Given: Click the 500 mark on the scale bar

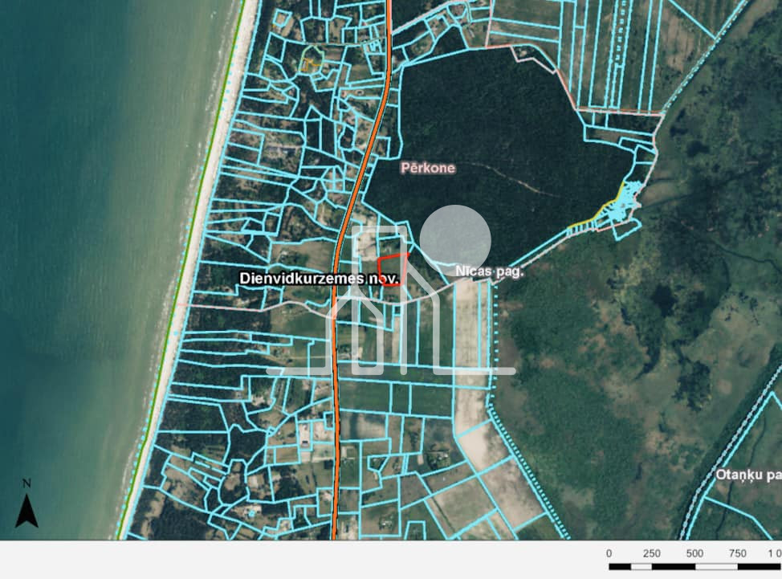Looking at the screenshot, I should tap(694, 553).
